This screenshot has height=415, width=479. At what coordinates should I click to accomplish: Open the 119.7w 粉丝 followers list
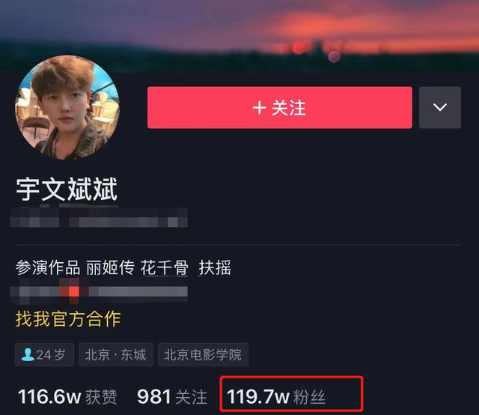(276, 397)
